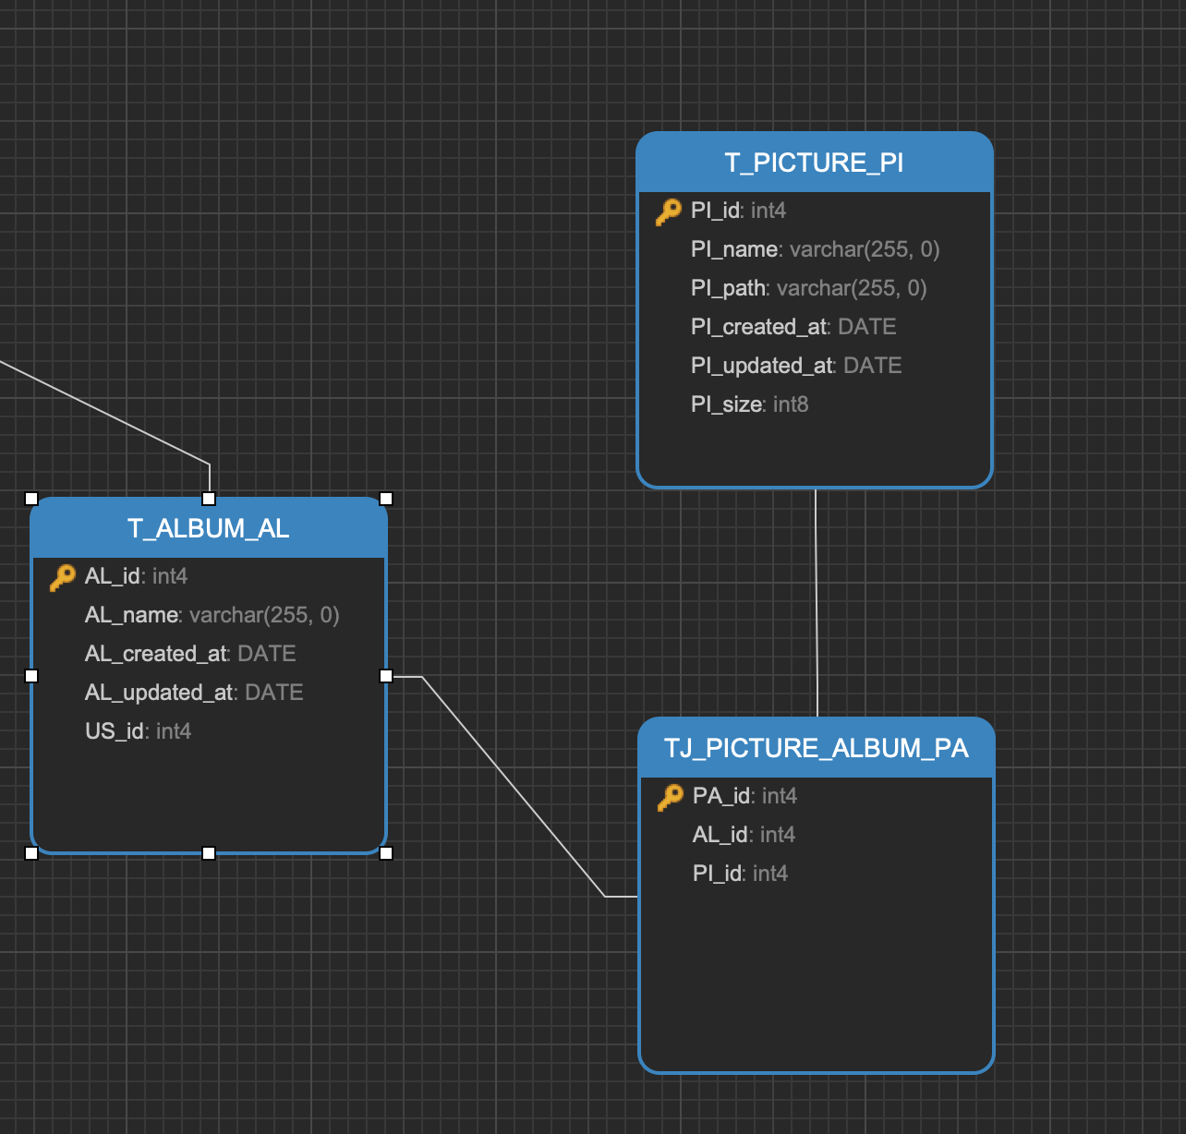The width and height of the screenshot is (1186, 1134).
Task: Click the right-side resize handle of T_ALBUM_AL
Action: (x=385, y=675)
